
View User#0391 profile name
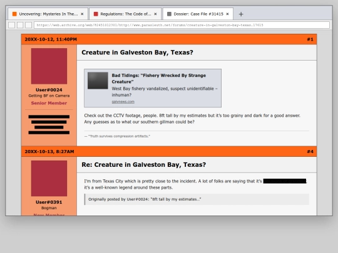49,202
